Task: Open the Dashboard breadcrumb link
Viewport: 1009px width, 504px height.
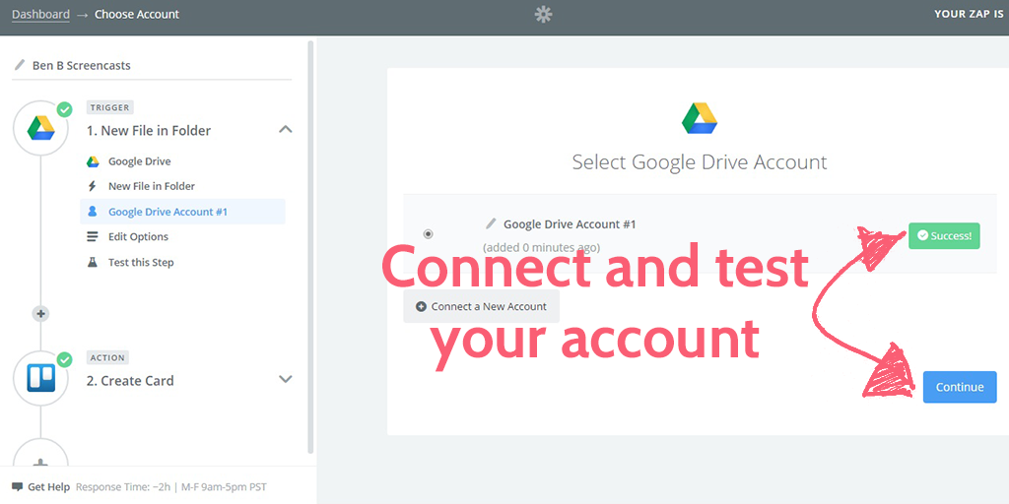Action: coord(40,15)
